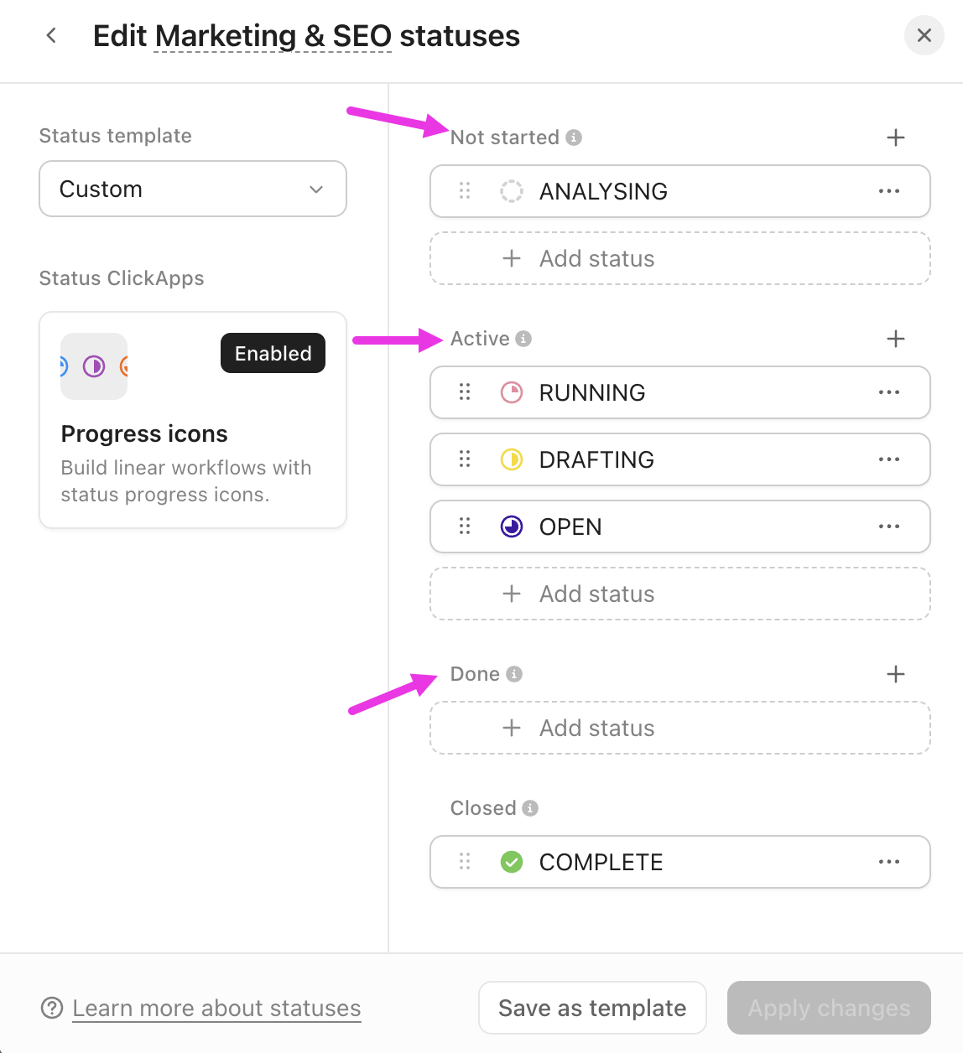This screenshot has height=1053, width=963.
Task: Open the Learn more about statuses link
Action: (x=216, y=1008)
